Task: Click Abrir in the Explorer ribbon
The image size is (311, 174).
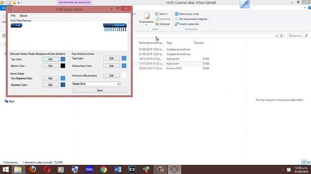Action: click(161, 14)
